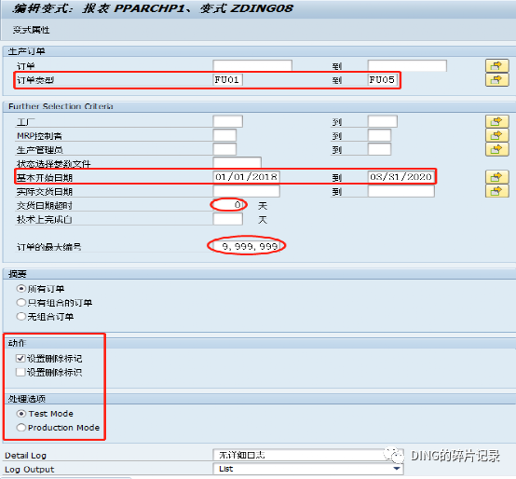Uncheck the 设置删除标记 checkbox
516x479 pixels.
point(20,358)
